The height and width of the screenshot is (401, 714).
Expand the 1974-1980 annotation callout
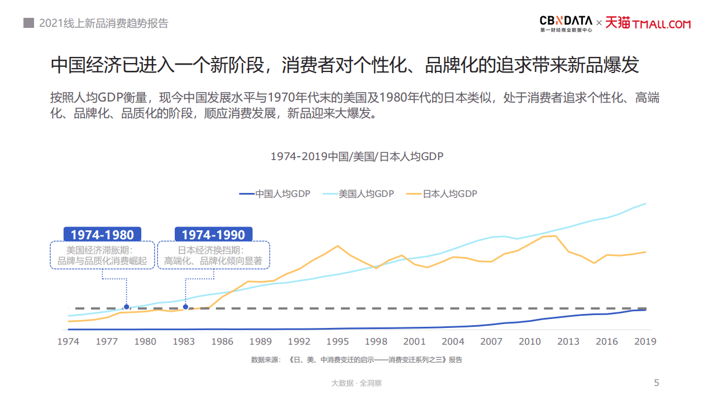pyautogui.click(x=102, y=234)
